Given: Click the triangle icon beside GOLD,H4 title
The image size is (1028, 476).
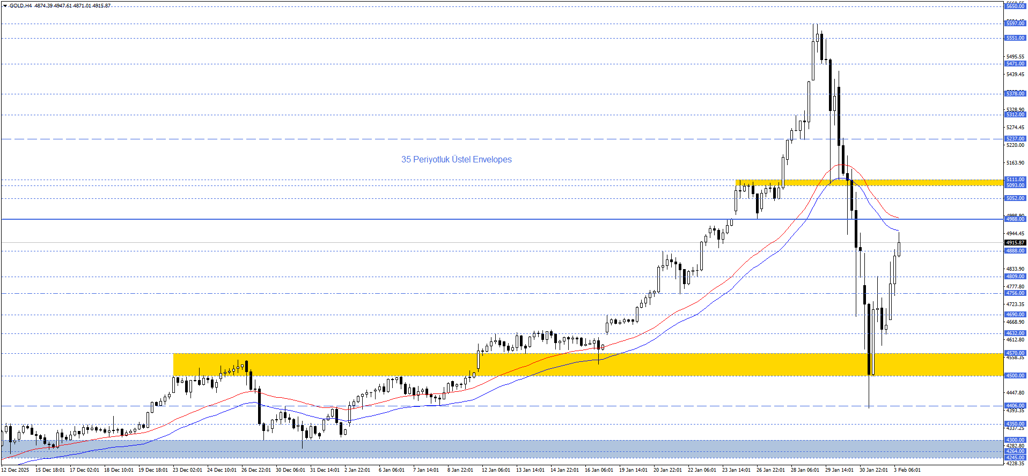Looking at the screenshot, I should (5, 6).
